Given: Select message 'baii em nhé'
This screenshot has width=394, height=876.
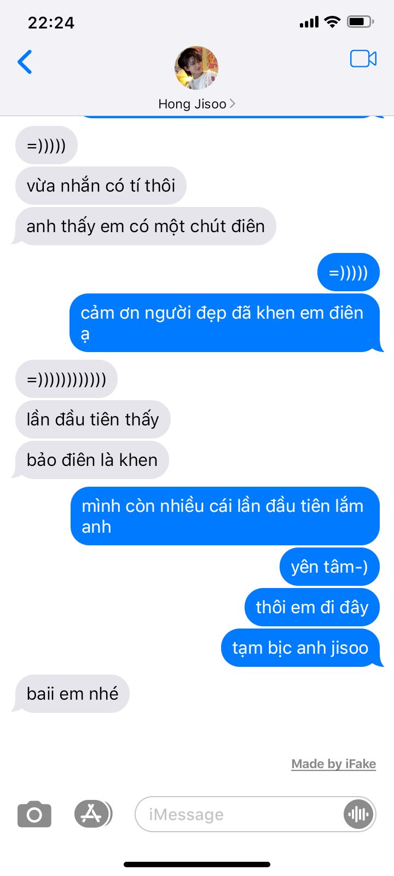Looking at the screenshot, I should click(x=72, y=694).
